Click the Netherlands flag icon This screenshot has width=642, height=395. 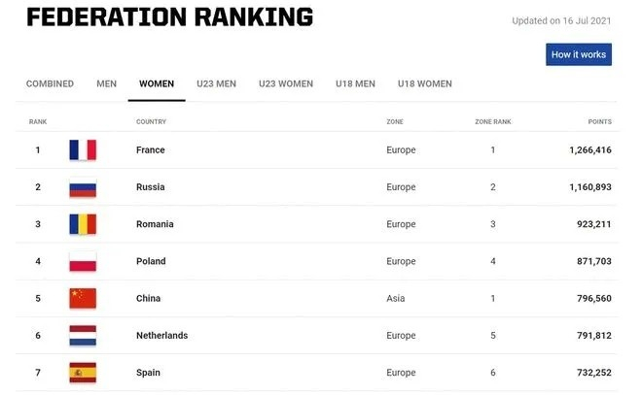(83, 335)
